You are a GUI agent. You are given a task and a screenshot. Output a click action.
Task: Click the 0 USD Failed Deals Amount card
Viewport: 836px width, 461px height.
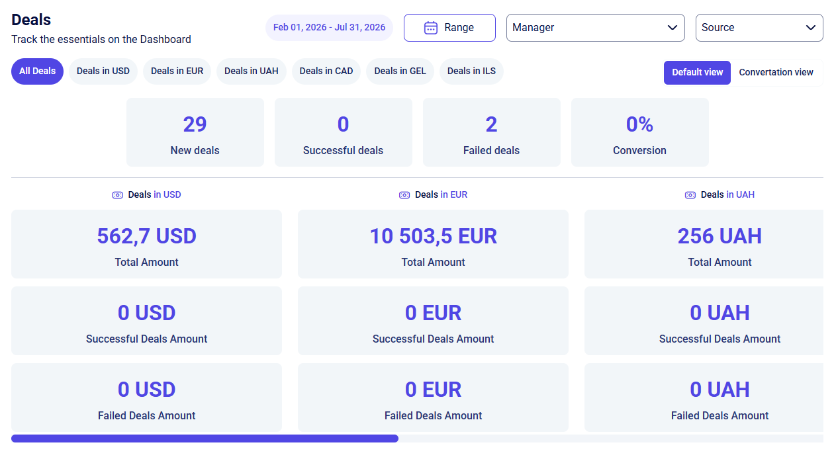147,398
